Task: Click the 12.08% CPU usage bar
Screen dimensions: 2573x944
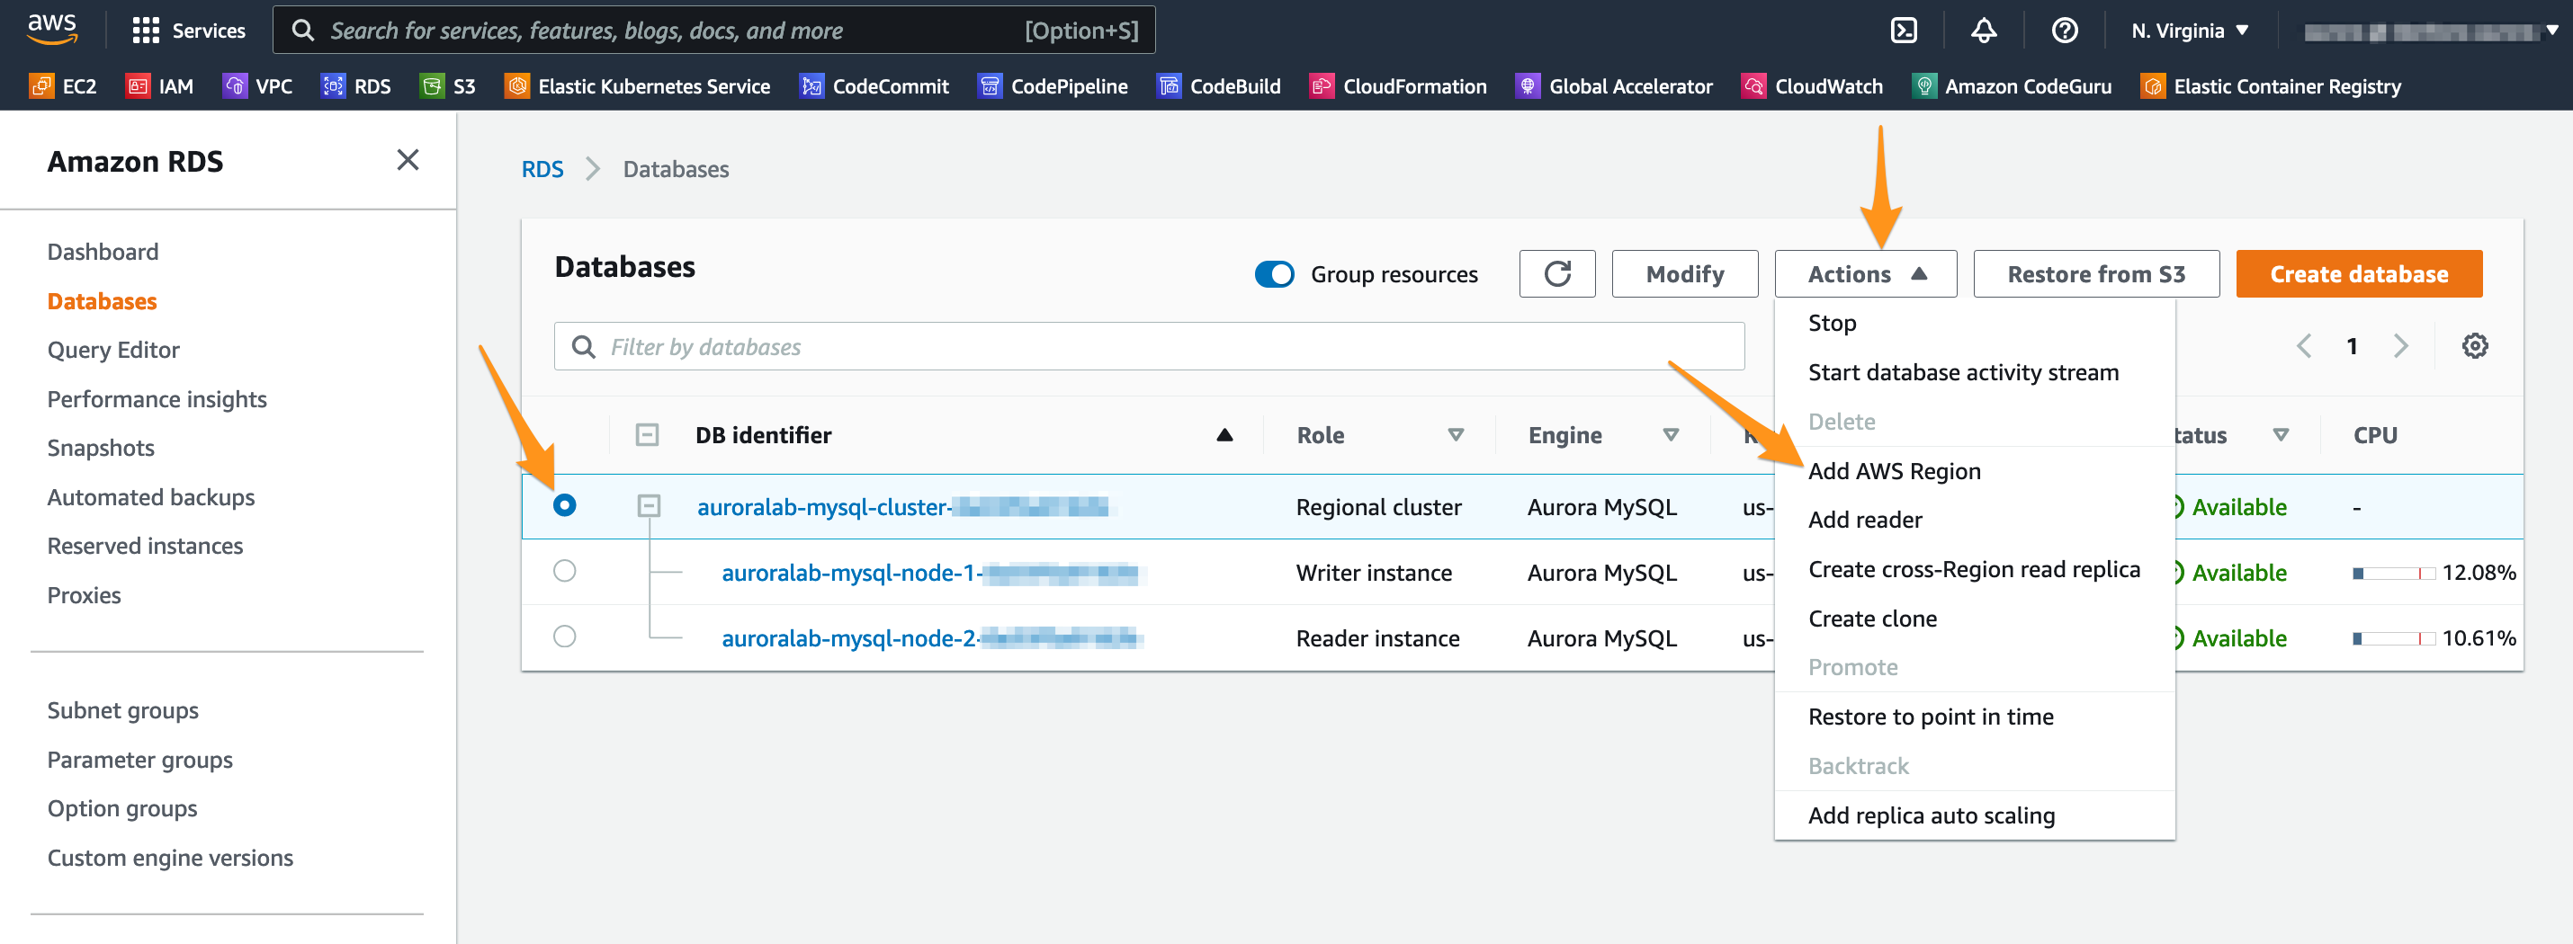Action: tap(2393, 573)
